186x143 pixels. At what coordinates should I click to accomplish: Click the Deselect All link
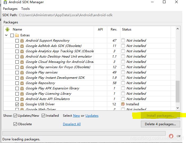point(72,124)
